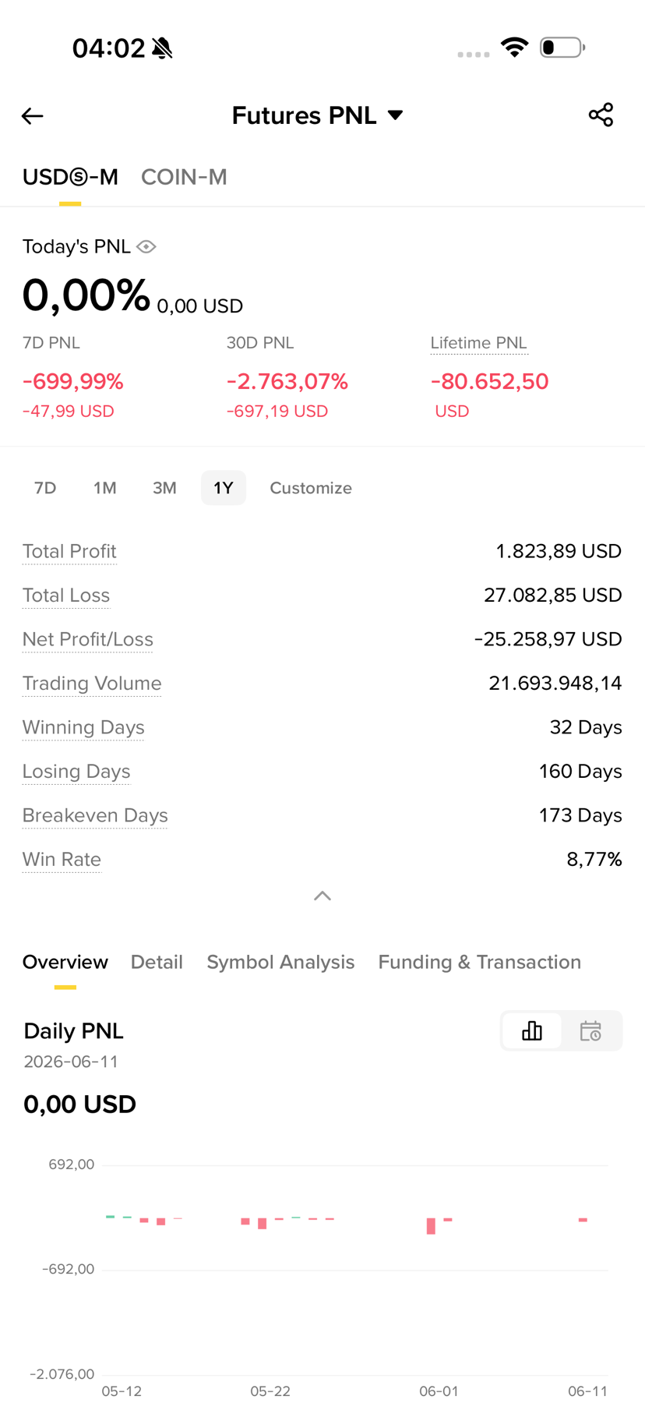Choose the 1M time range
645x1403 pixels.
[105, 488]
